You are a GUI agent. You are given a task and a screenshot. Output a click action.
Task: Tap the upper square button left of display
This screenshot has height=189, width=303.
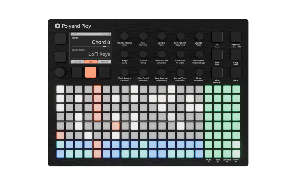tap(61, 39)
